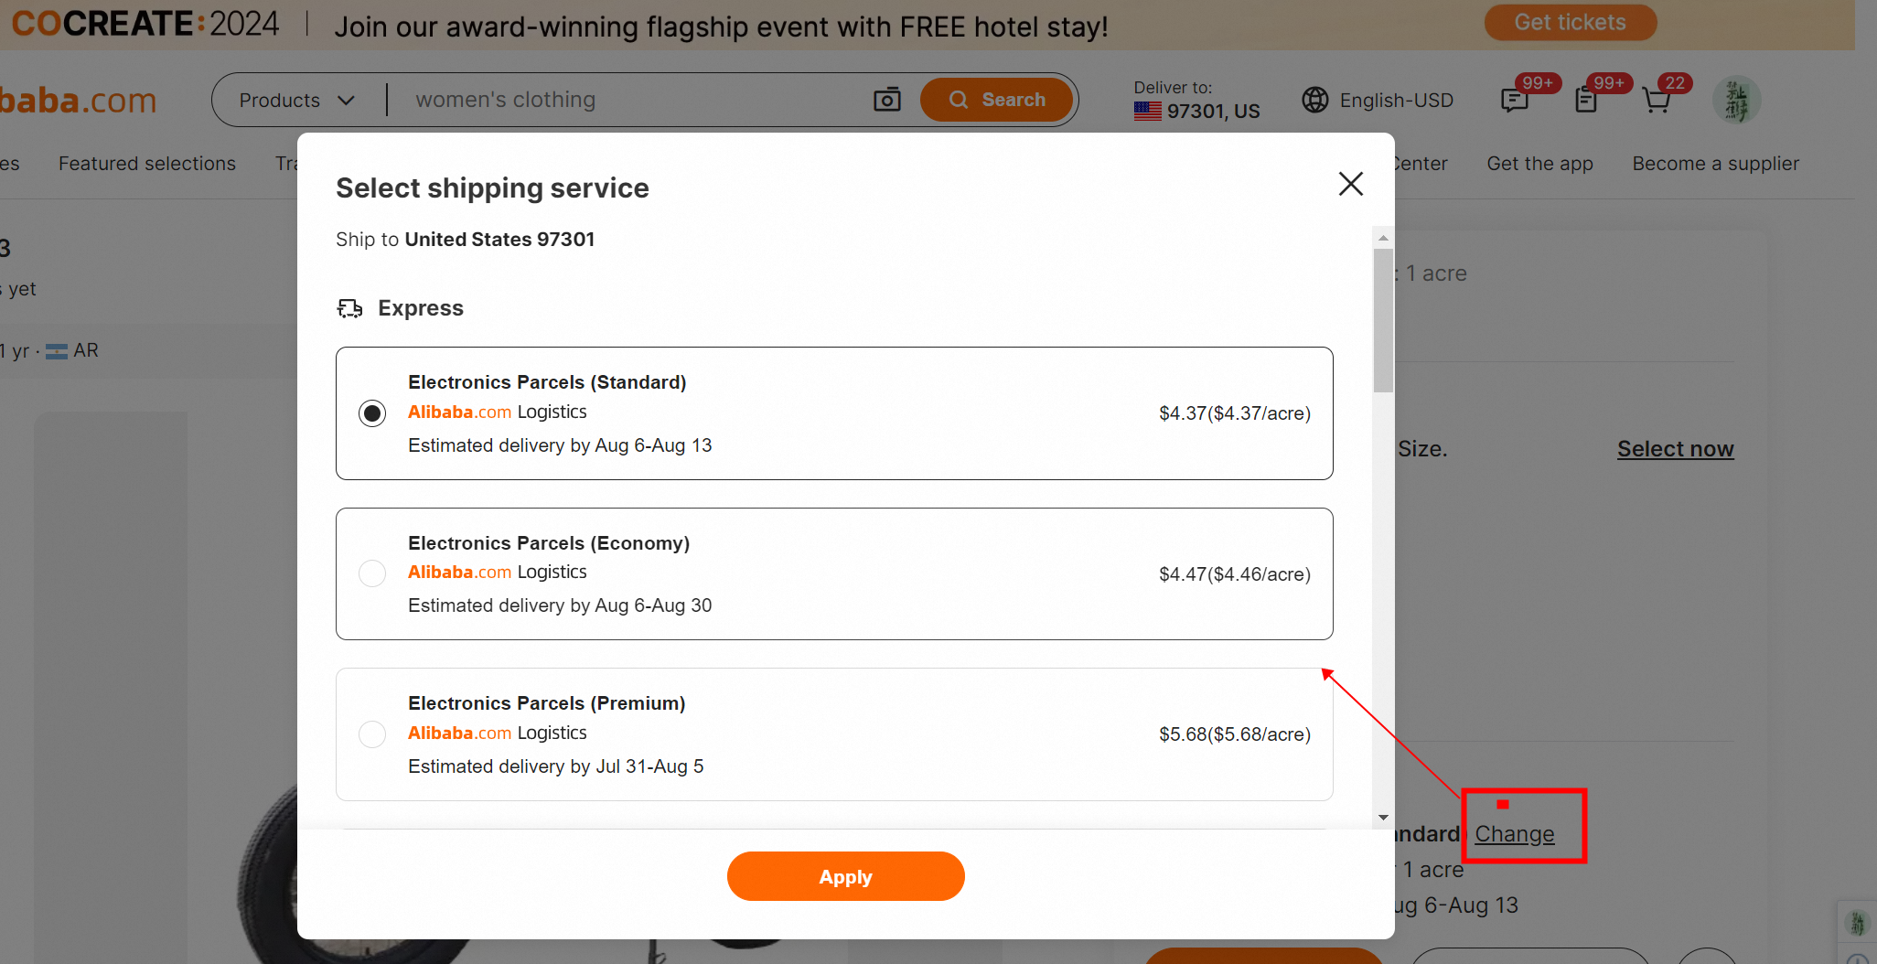Click the Change shipping link
Viewport: 1877px width, 964px height.
point(1515,834)
